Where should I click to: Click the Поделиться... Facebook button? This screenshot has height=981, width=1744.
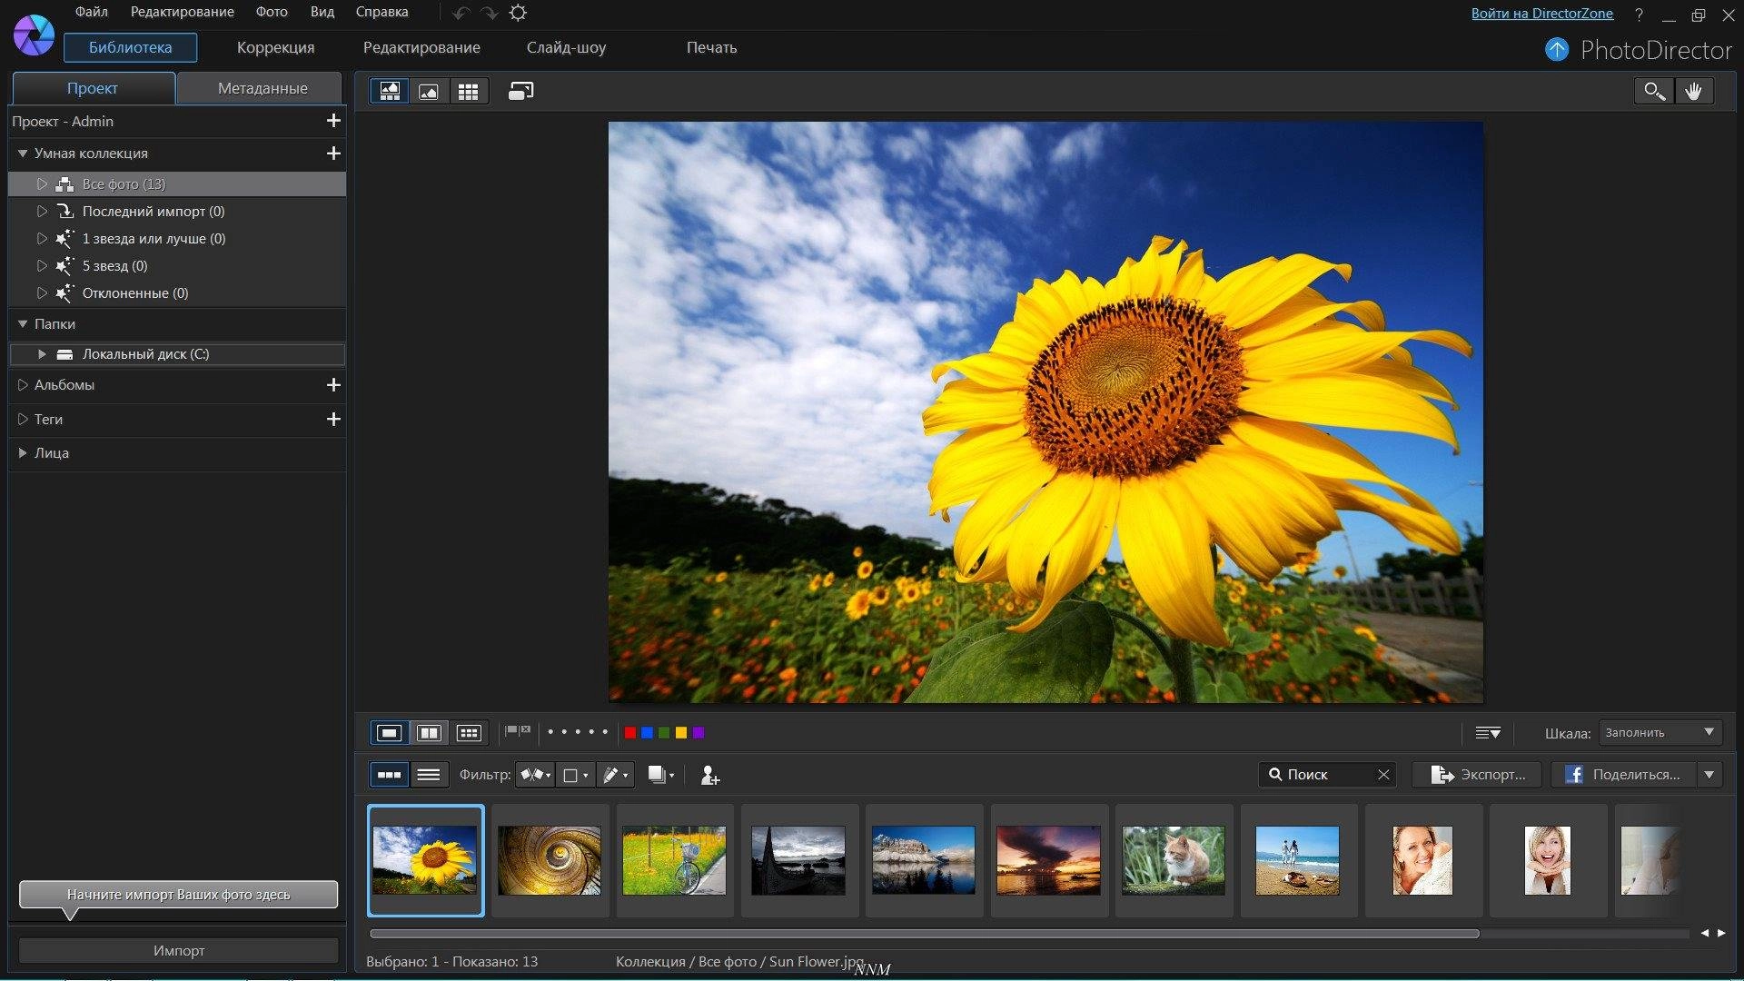point(1623,775)
